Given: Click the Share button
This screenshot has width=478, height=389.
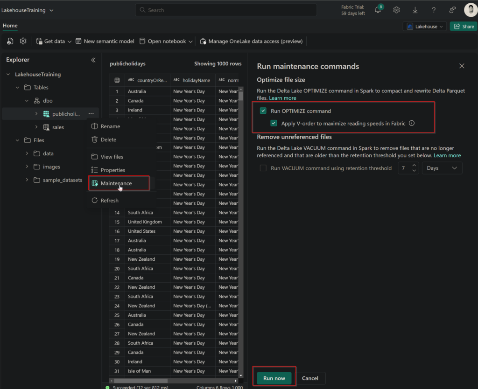Looking at the screenshot, I should tap(464, 27).
